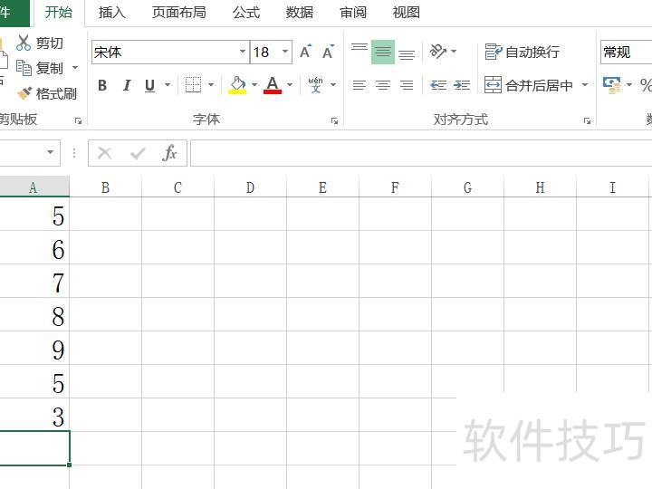Click the Cut (剪切) scissors icon
Screen dimensions: 652x489
[x=24, y=43]
